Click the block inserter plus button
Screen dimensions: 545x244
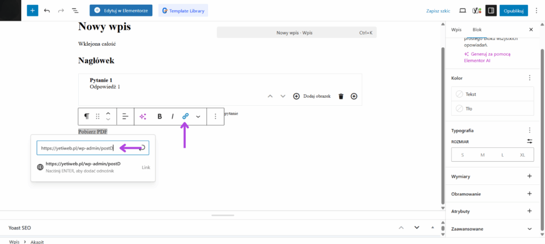(x=32, y=10)
